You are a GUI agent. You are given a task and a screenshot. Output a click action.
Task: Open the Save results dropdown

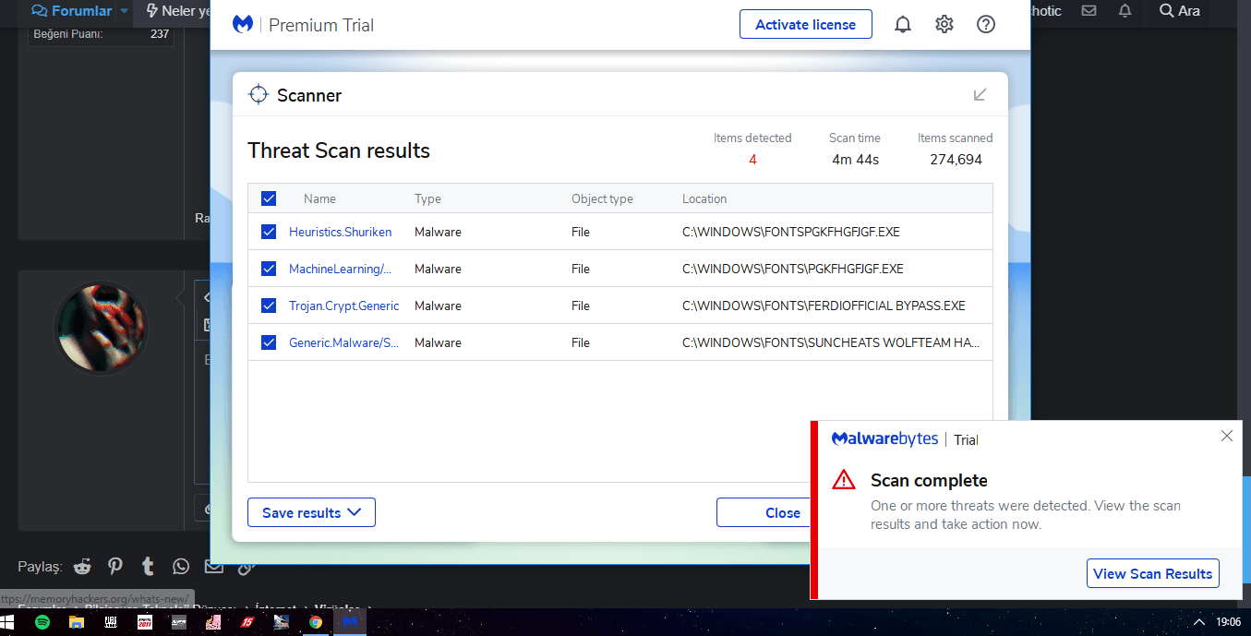click(311, 512)
